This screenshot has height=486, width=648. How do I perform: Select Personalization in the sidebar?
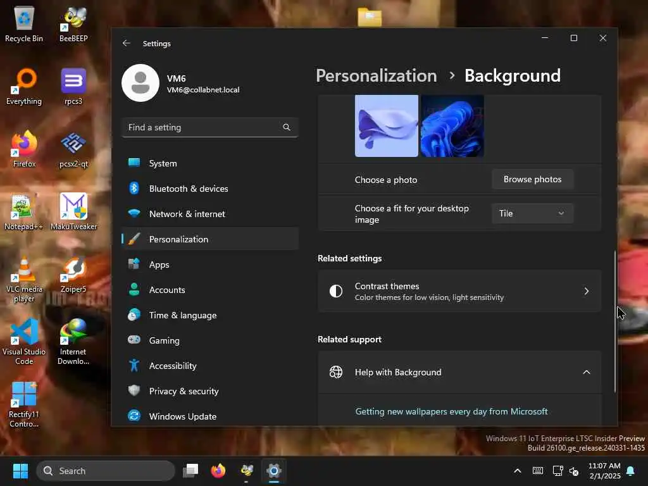click(210, 239)
